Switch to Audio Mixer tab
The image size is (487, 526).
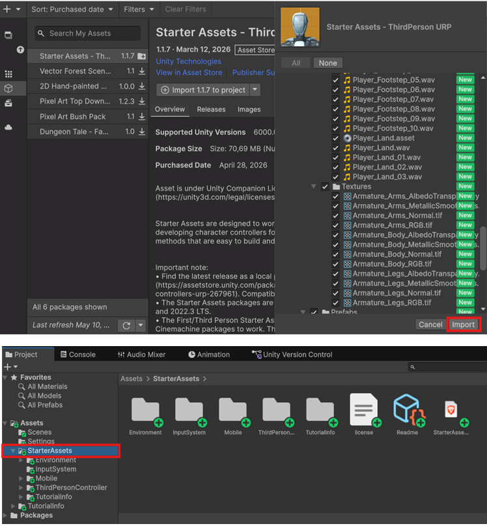[x=141, y=355]
